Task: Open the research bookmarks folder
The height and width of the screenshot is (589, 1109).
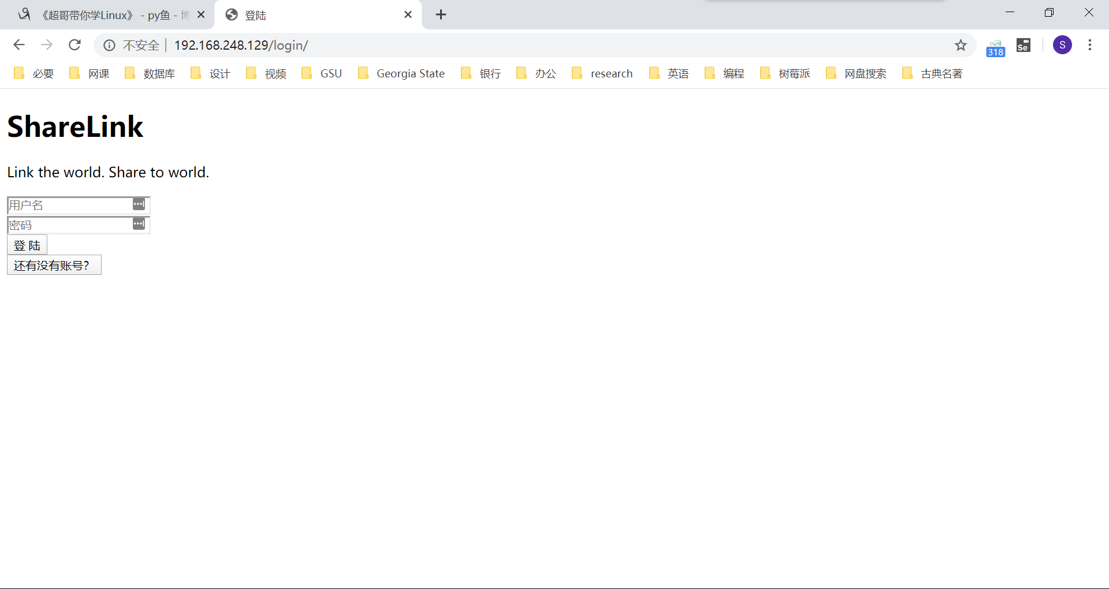Action: click(602, 73)
